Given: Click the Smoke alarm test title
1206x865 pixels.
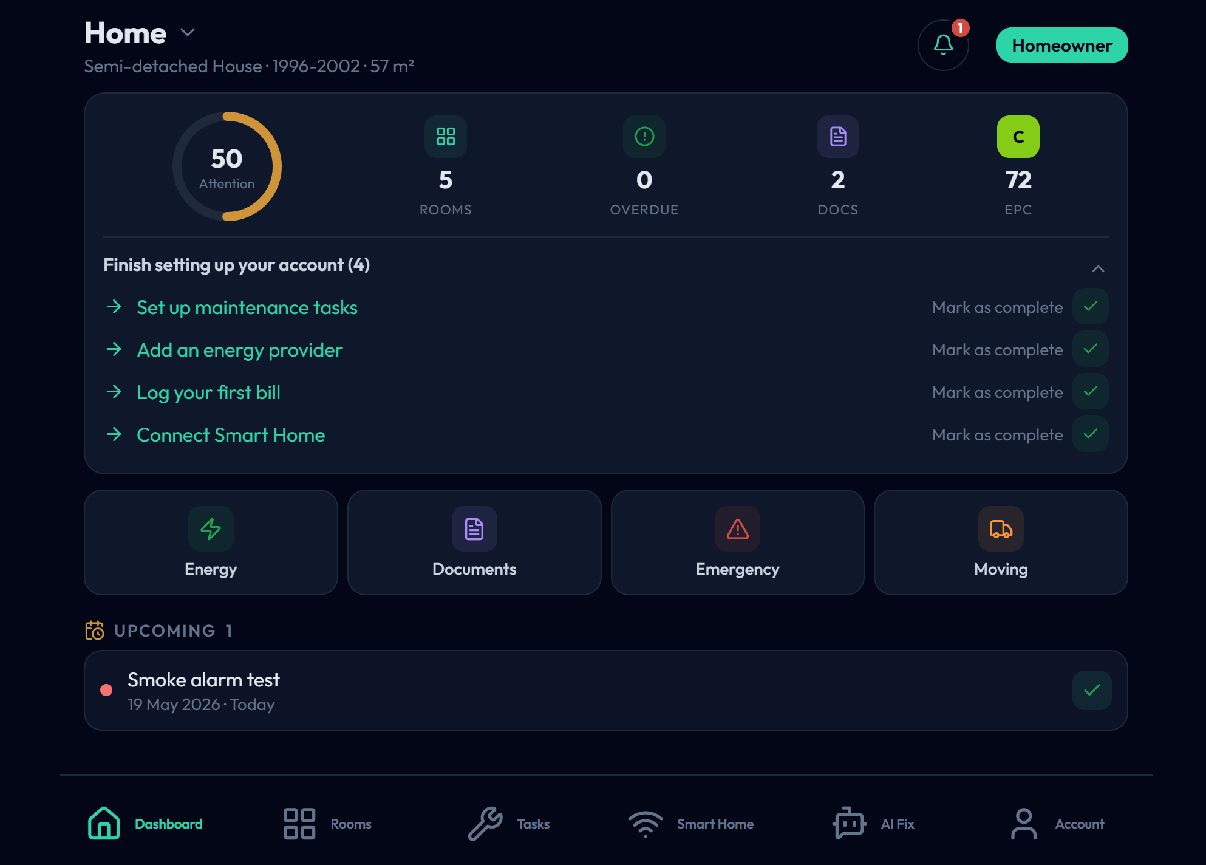Looking at the screenshot, I should [x=203, y=680].
